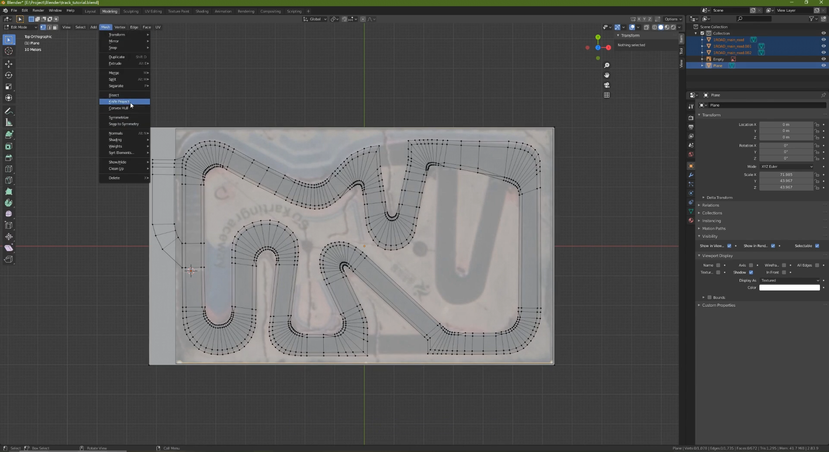The height and width of the screenshot is (452, 829).
Task: Open the Edit Mode dropdown
Action: pos(20,27)
